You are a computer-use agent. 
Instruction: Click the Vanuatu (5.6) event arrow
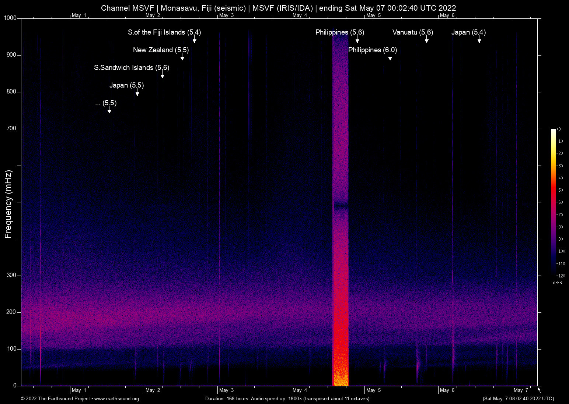click(x=427, y=40)
